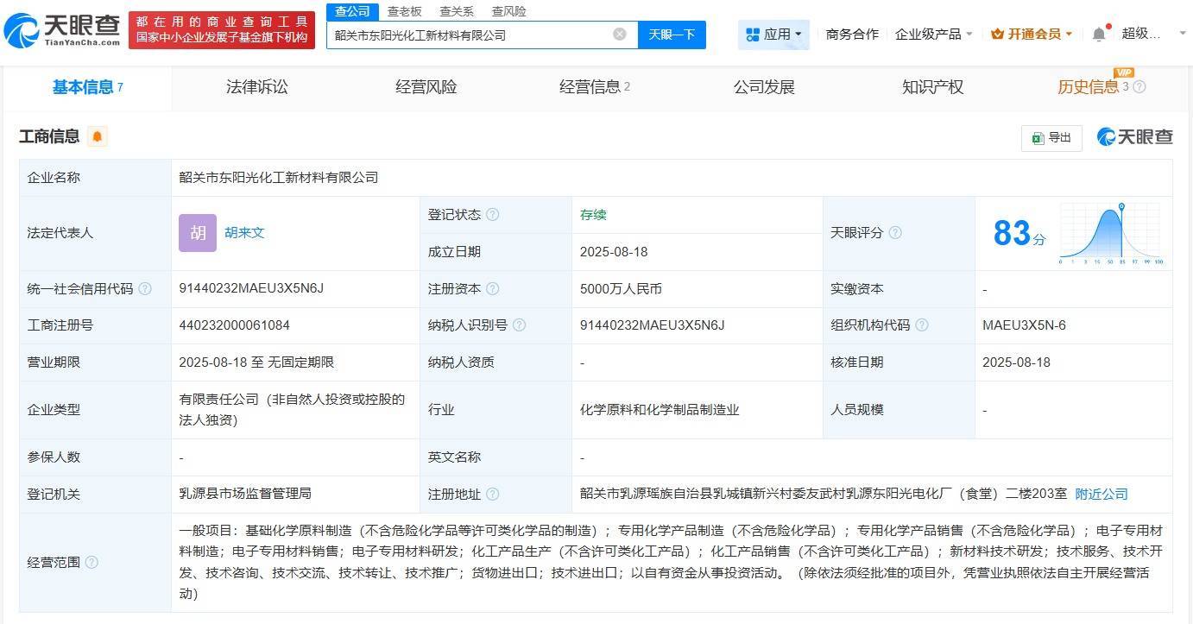1193x624 pixels.
Task: Open legal representative 胡来文 link
Action: (244, 233)
